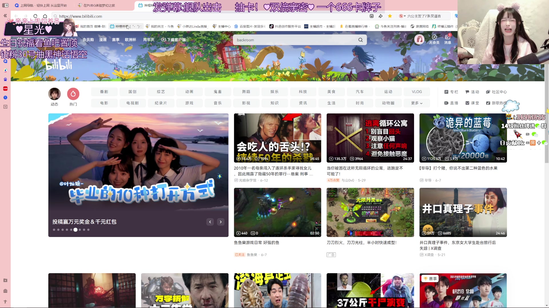Open 专栏 column icon link
Viewport: 549px width, 308px height.
point(451,92)
